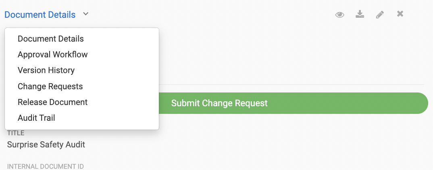Dismiss the document view using the cross icon
Viewport: 433px width, 170px height.
(400, 14)
